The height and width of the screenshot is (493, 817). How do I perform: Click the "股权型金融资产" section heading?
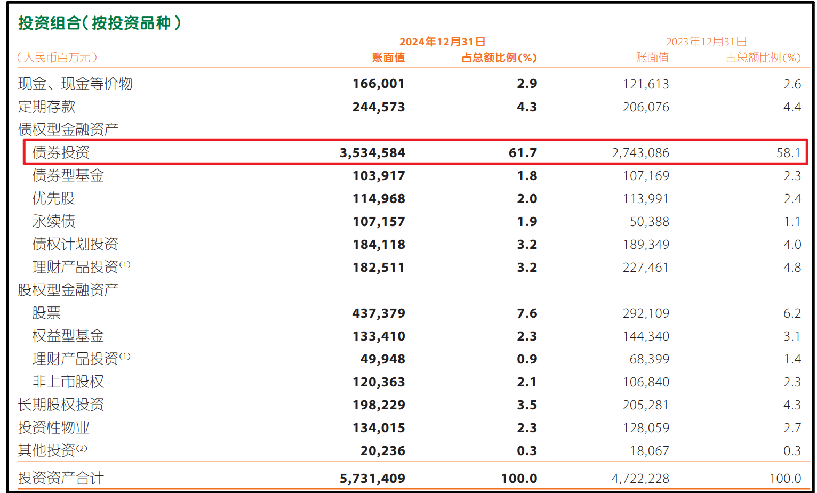click(68, 290)
